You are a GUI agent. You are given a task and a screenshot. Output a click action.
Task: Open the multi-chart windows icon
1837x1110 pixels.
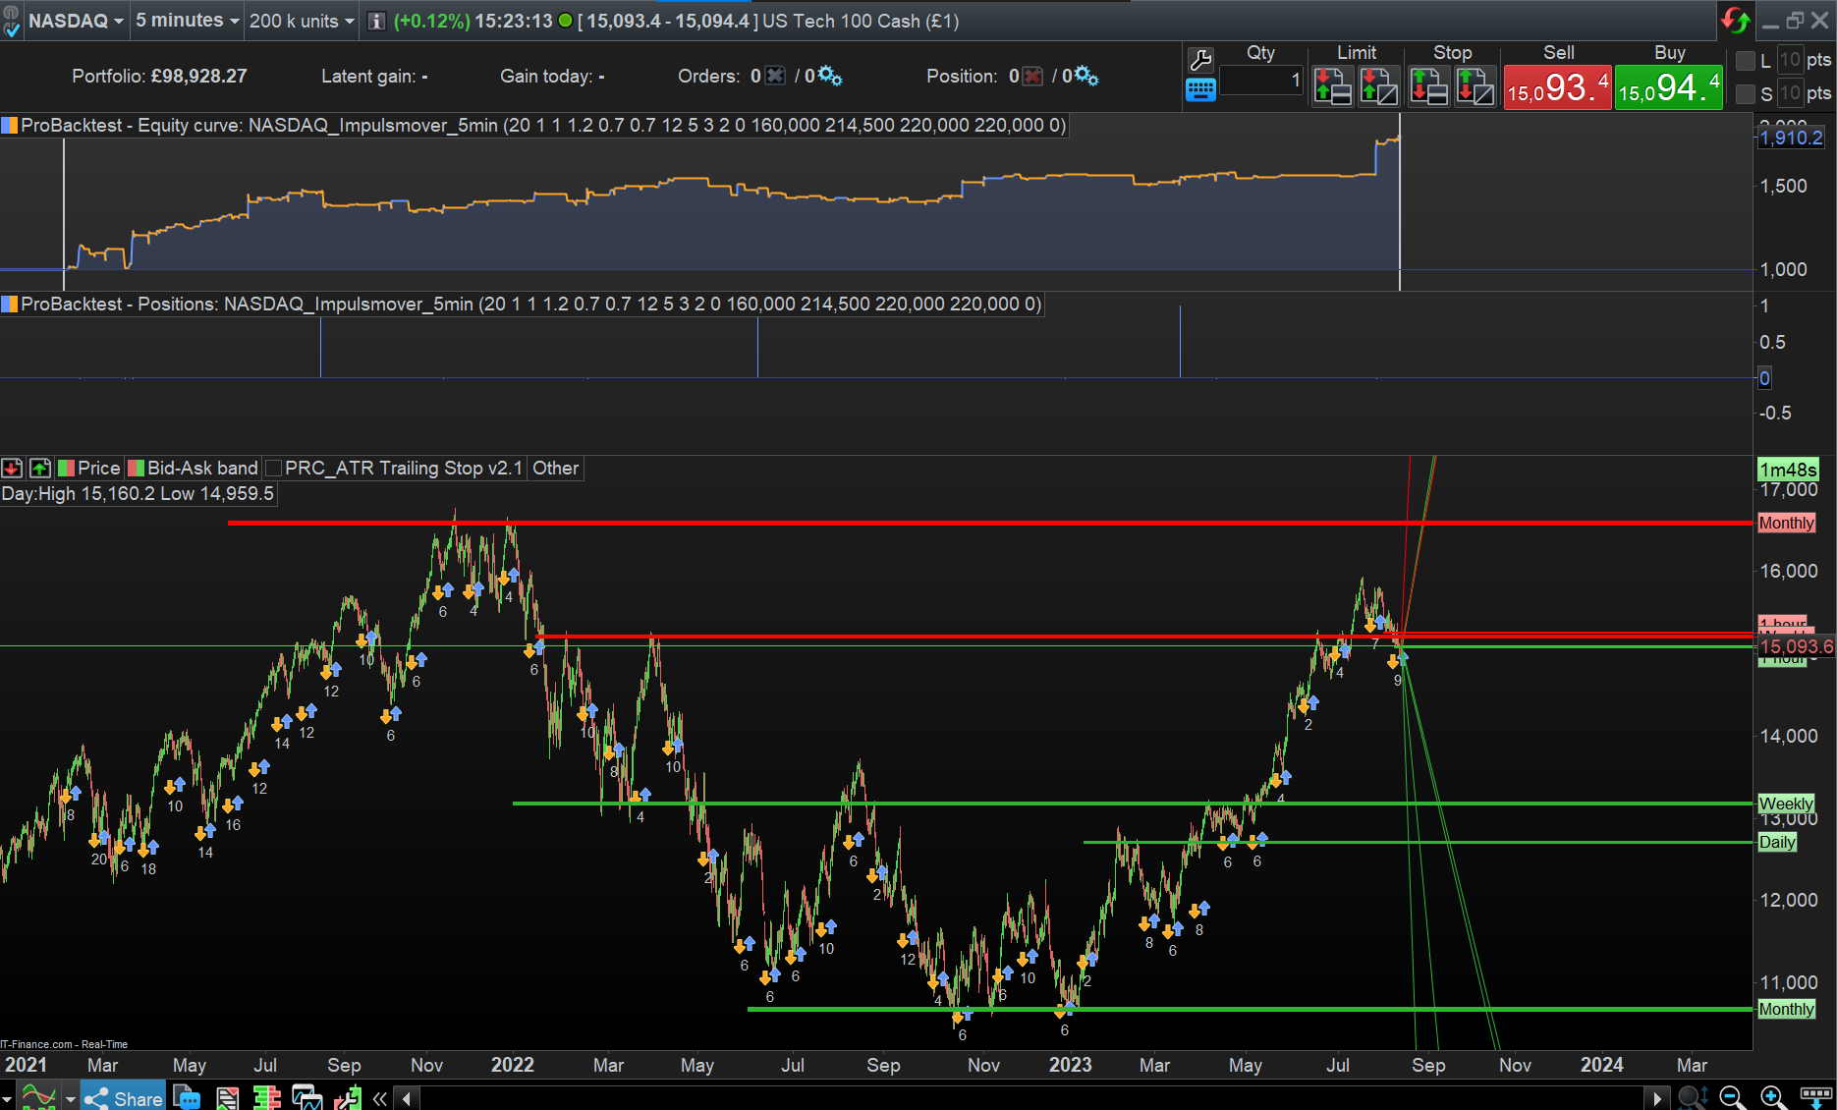[306, 1097]
